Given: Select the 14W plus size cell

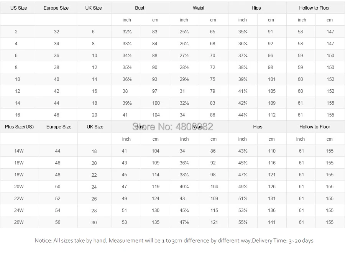Looking at the screenshot, I should [x=19, y=151].
